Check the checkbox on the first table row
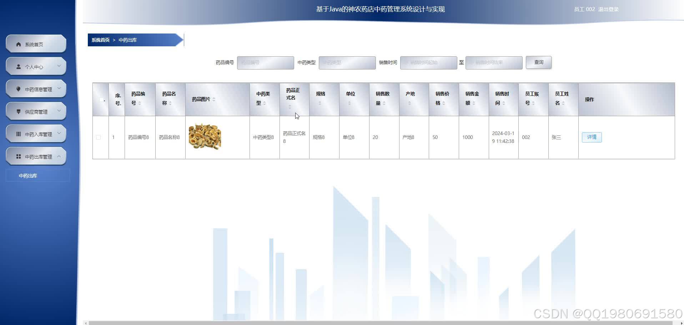The image size is (684, 325). [x=99, y=137]
